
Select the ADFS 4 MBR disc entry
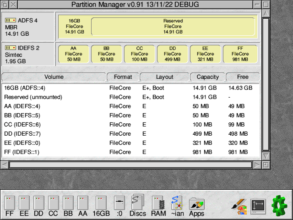[x=28, y=27]
